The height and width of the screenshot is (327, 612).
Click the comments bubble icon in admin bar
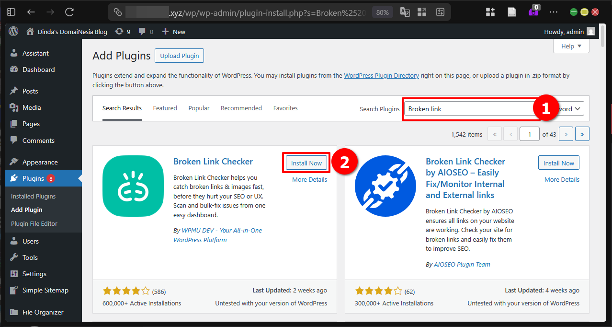(142, 31)
